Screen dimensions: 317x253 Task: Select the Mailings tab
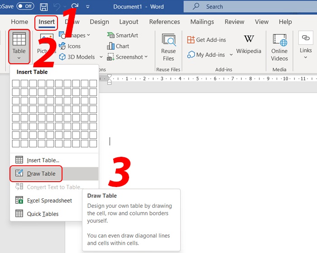[202, 22]
